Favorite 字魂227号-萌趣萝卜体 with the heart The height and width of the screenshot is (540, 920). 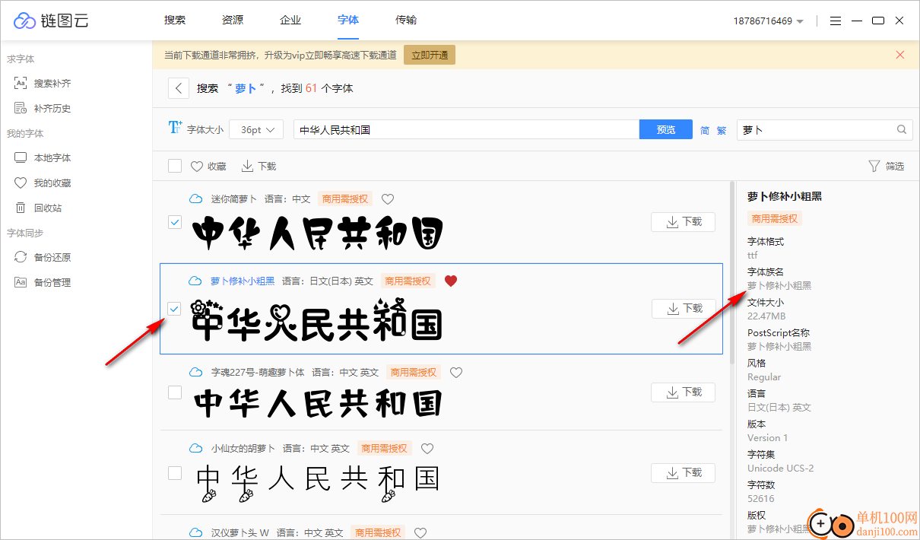coord(455,372)
